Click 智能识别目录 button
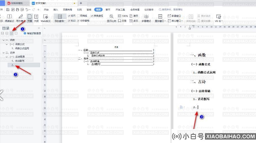256x143 pixels. (x=32, y=33)
